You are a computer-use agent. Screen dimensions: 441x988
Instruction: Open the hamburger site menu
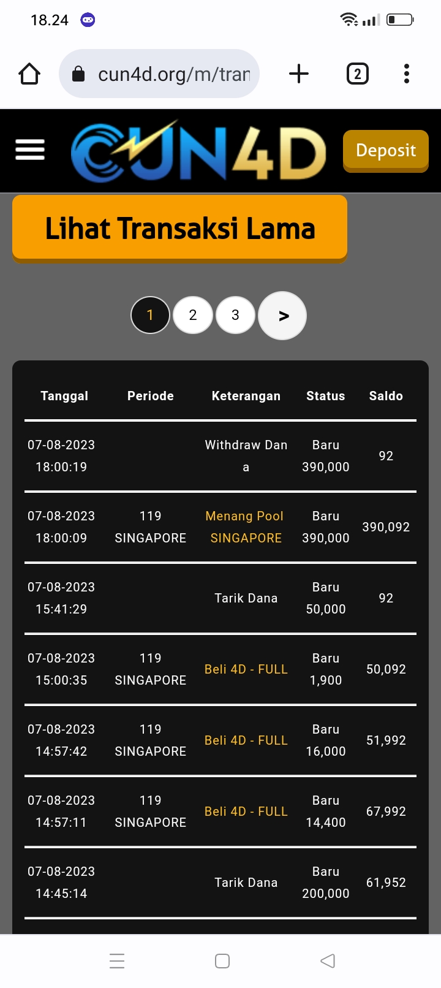[x=30, y=150]
